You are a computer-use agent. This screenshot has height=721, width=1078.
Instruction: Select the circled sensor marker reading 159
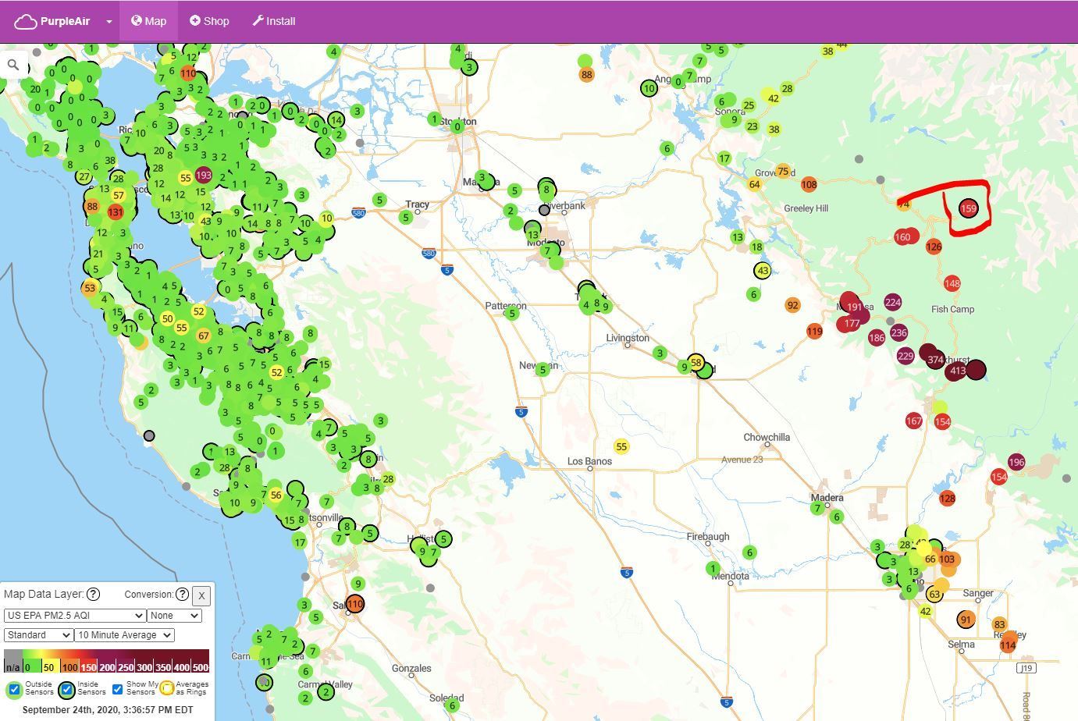coord(968,208)
